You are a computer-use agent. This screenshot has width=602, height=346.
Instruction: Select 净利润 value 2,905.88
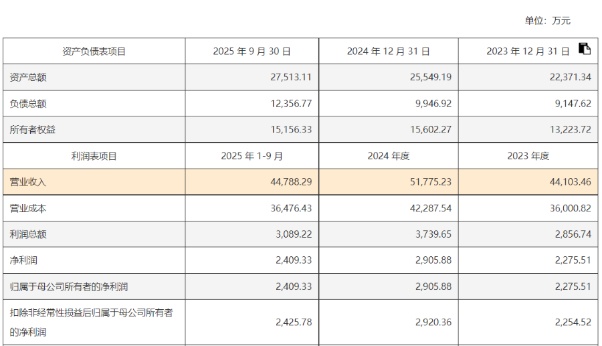(x=433, y=260)
